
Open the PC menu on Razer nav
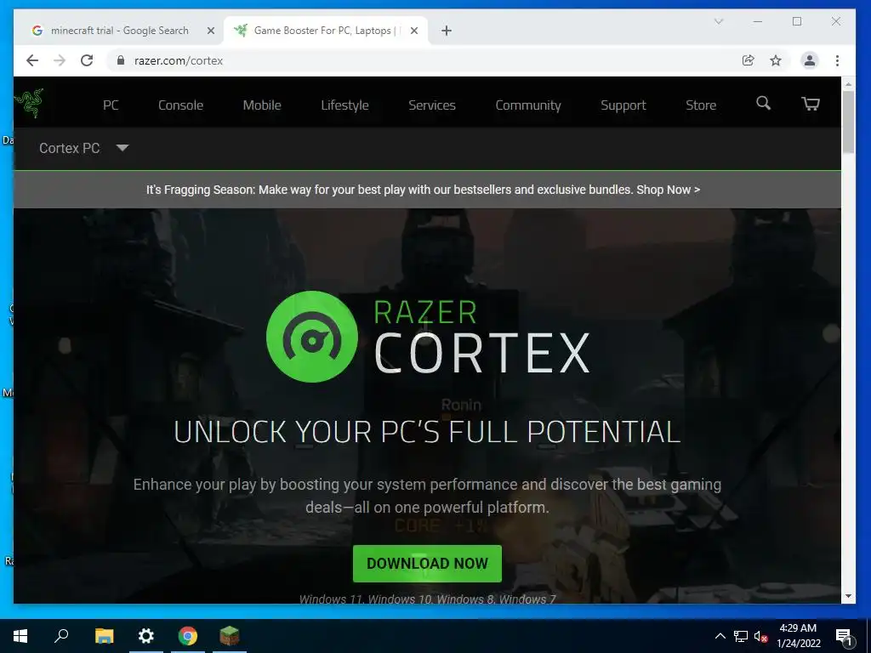[x=111, y=105]
